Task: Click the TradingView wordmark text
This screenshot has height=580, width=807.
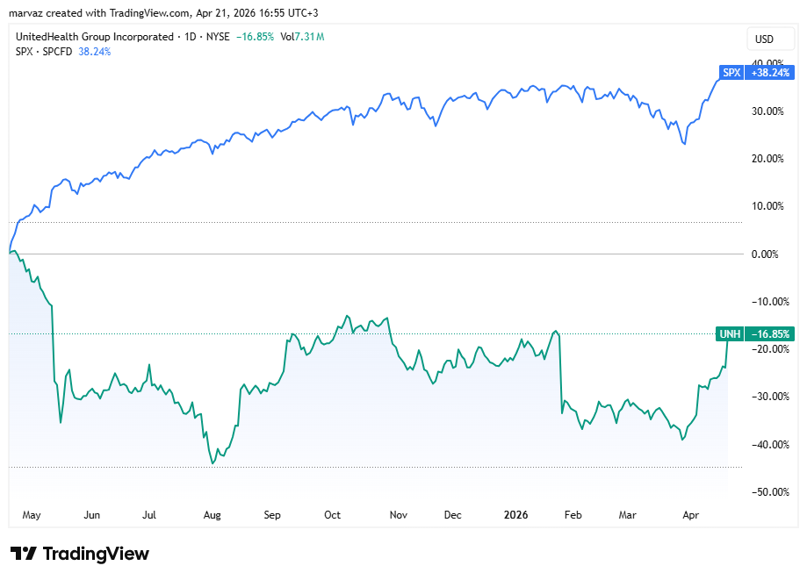Action: [x=95, y=554]
